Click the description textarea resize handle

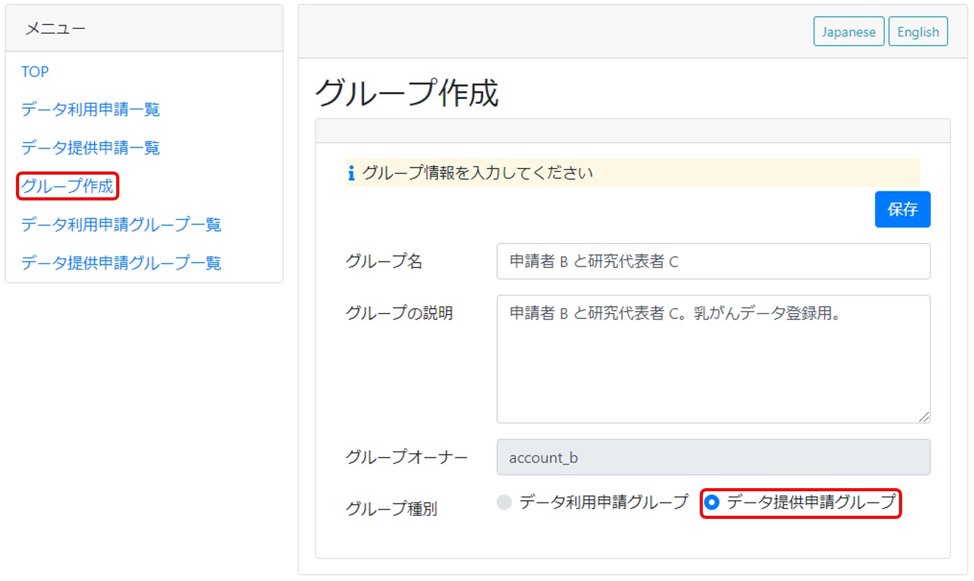point(924,417)
